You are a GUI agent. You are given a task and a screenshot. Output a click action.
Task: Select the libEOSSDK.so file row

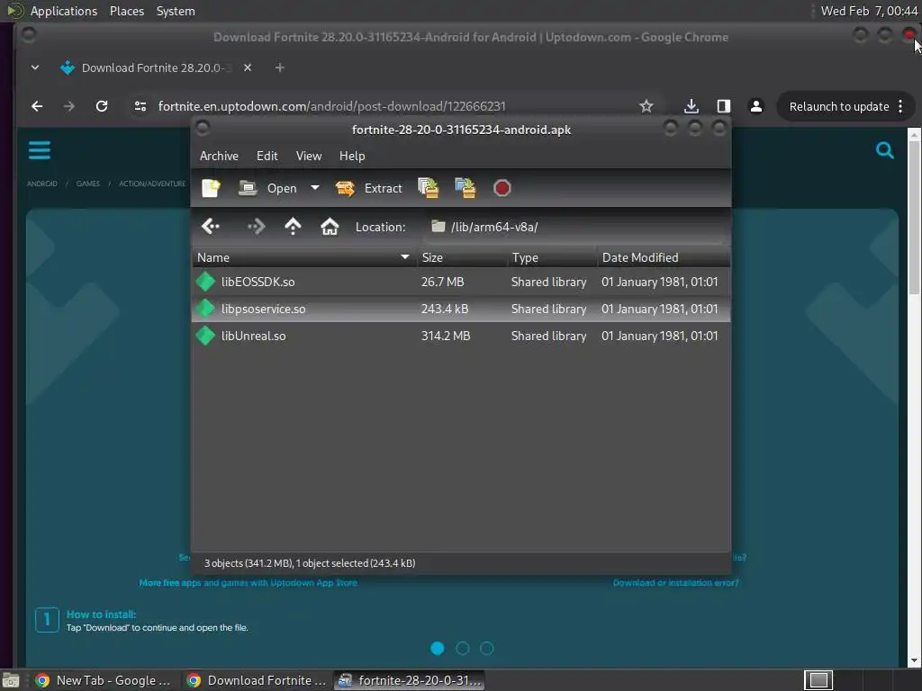coord(461,282)
